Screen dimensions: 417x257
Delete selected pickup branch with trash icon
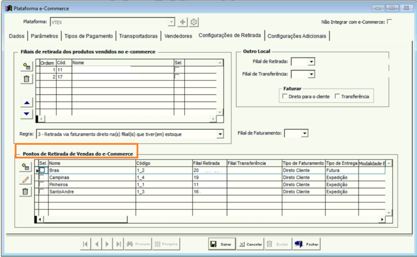pyautogui.click(x=27, y=79)
